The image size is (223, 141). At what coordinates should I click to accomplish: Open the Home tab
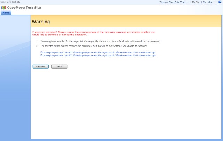pyautogui.click(x=6, y=13)
